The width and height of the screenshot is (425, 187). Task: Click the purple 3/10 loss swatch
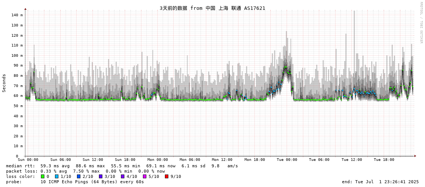(100, 176)
